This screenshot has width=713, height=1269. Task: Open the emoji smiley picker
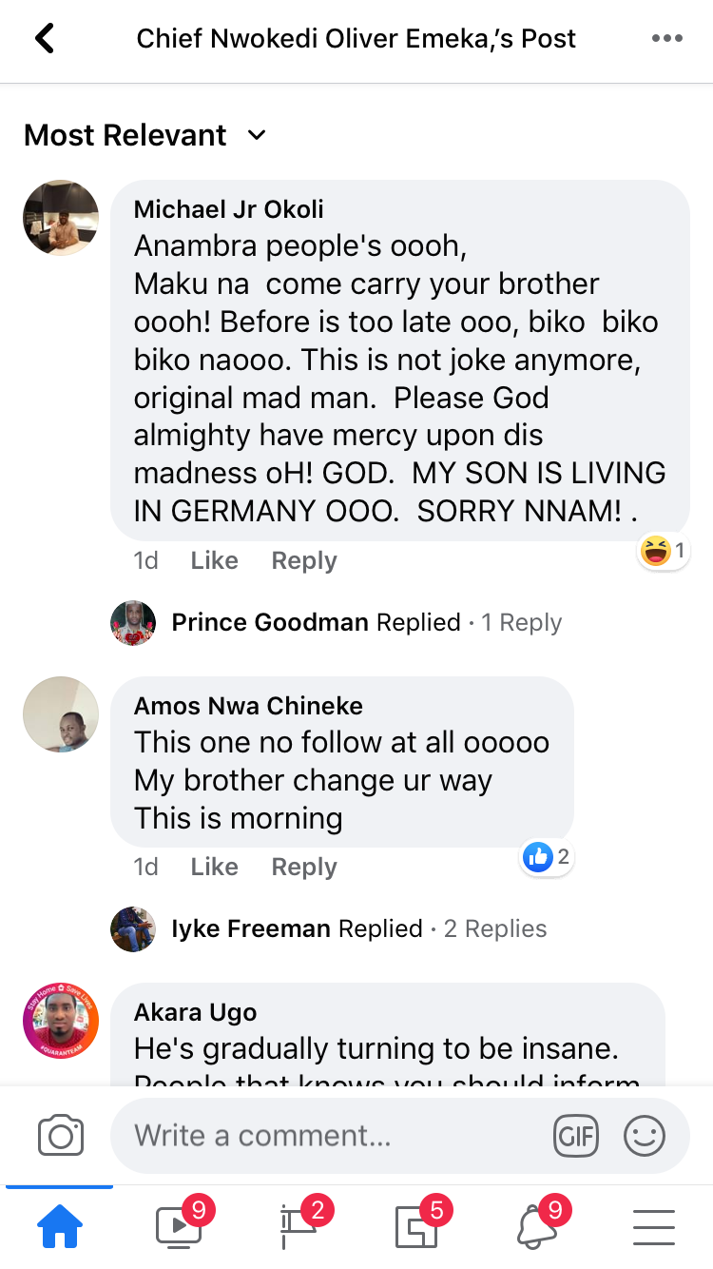[x=644, y=1136]
